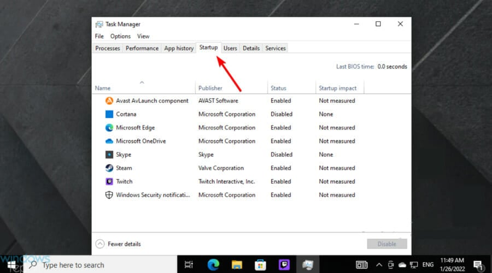Image resolution: width=492 pixels, height=273 pixels.
Task: Switch to the Services tab
Action: click(x=276, y=48)
